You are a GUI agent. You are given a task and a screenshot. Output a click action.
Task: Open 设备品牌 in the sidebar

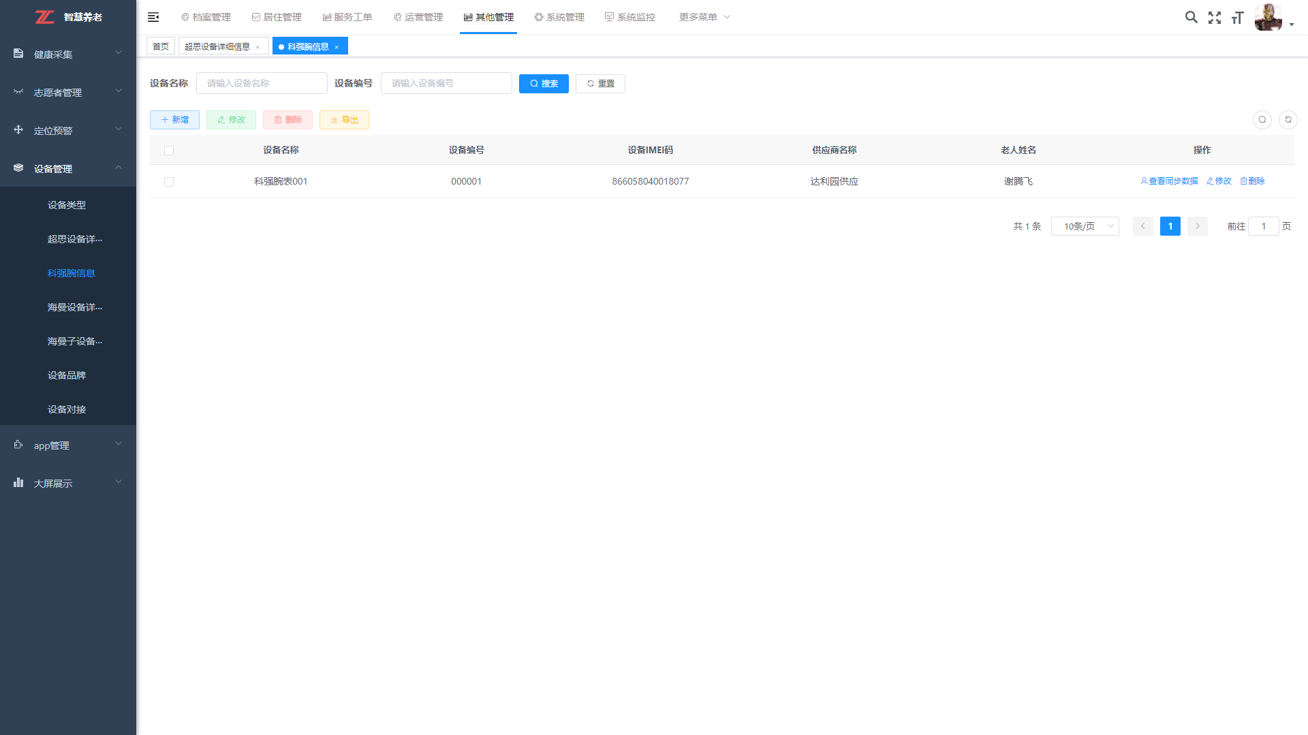tap(67, 375)
